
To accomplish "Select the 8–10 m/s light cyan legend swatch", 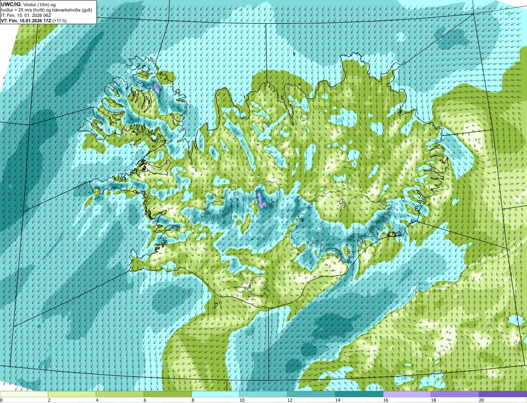I will pos(216,394).
